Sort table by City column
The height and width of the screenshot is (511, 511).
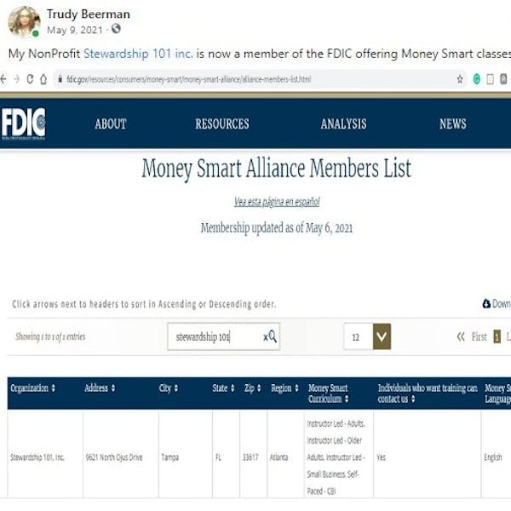point(169,388)
